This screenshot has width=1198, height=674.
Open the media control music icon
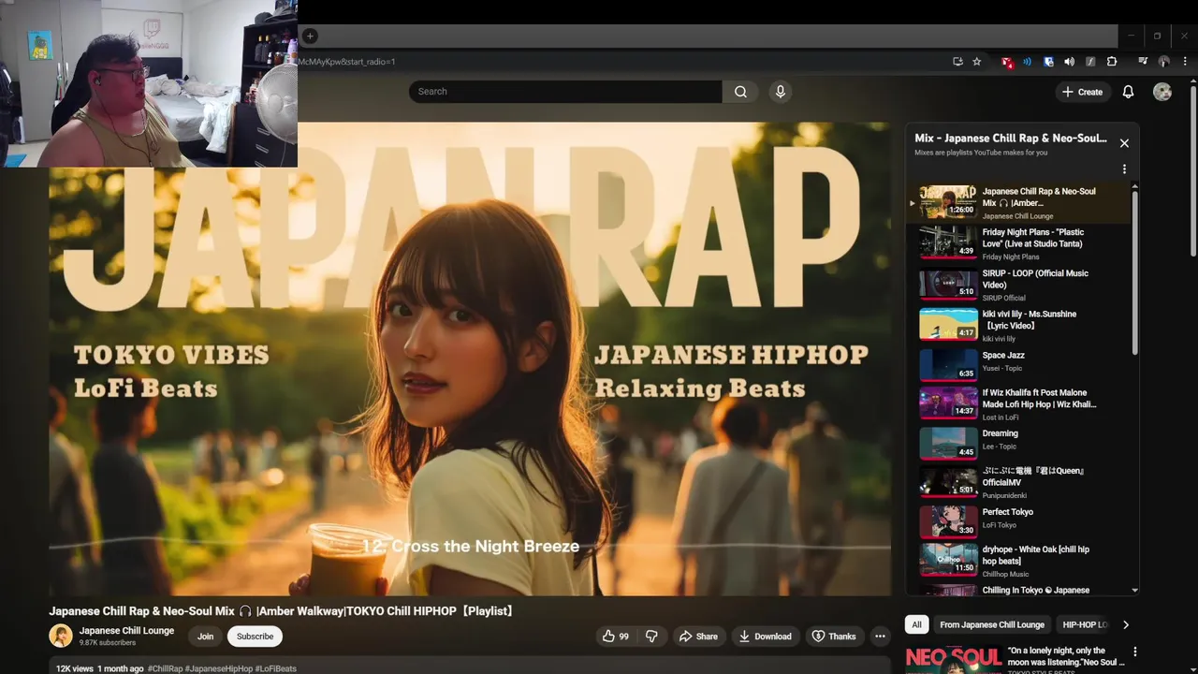pos(1143,62)
